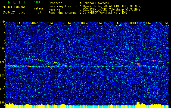Click time marker 1049
Viewport: 171px width, 108px height.
149,23
